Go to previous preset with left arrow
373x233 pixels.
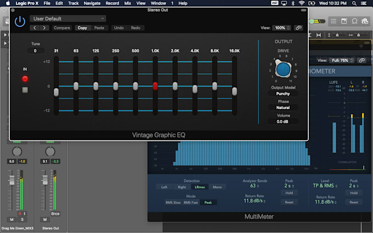pyautogui.click(x=35, y=28)
